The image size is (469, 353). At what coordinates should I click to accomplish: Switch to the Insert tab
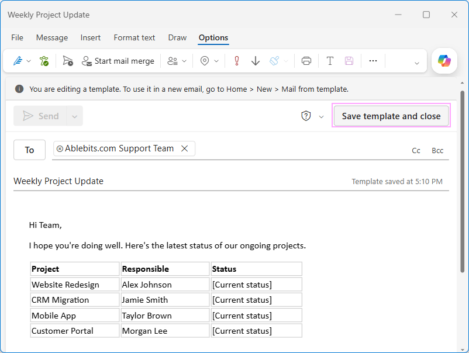90,37
